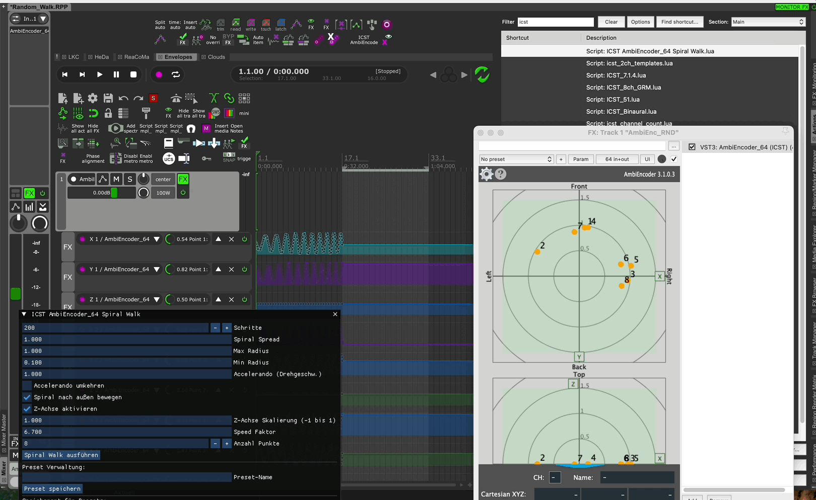Toggle the repeat loop transport button
Viewport: 816px width, 500px height.
tap(176, 74)
